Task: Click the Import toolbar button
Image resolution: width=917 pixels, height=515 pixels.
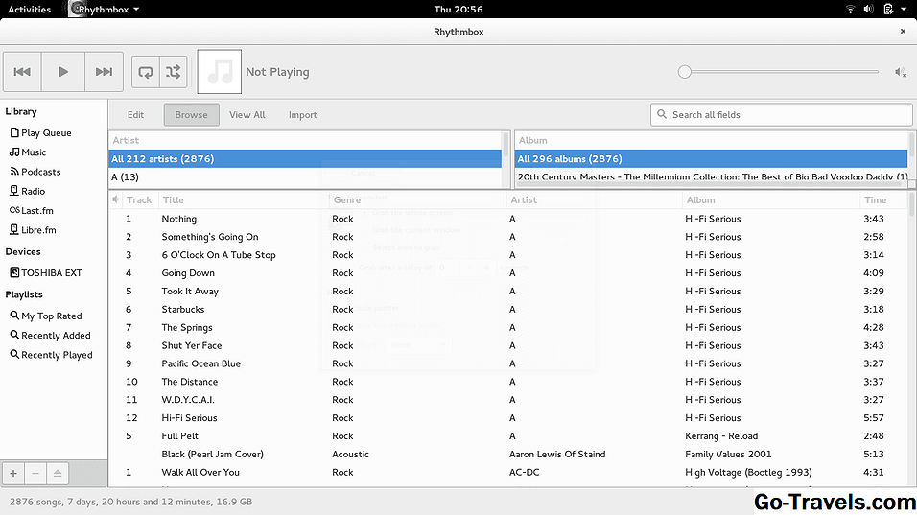Action: tap(302, 115)
